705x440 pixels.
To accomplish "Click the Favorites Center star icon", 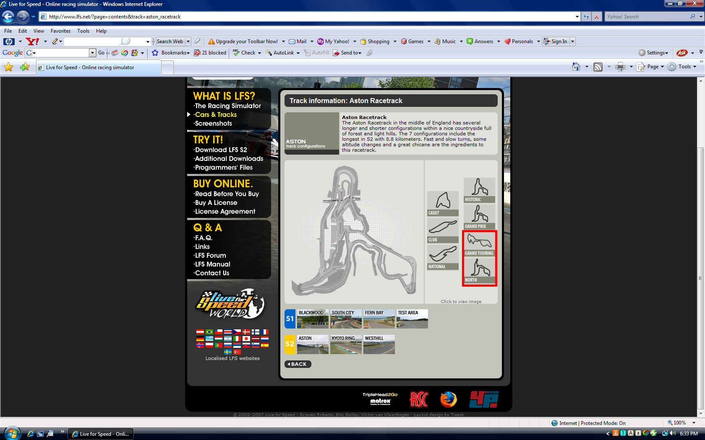I will pos(8,67).
